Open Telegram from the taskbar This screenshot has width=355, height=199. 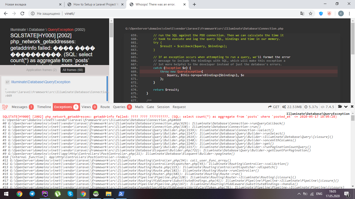coord(32,194)
